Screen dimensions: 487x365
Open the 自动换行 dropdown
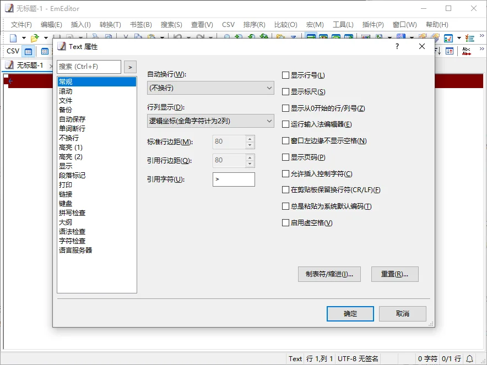[210, 88]
